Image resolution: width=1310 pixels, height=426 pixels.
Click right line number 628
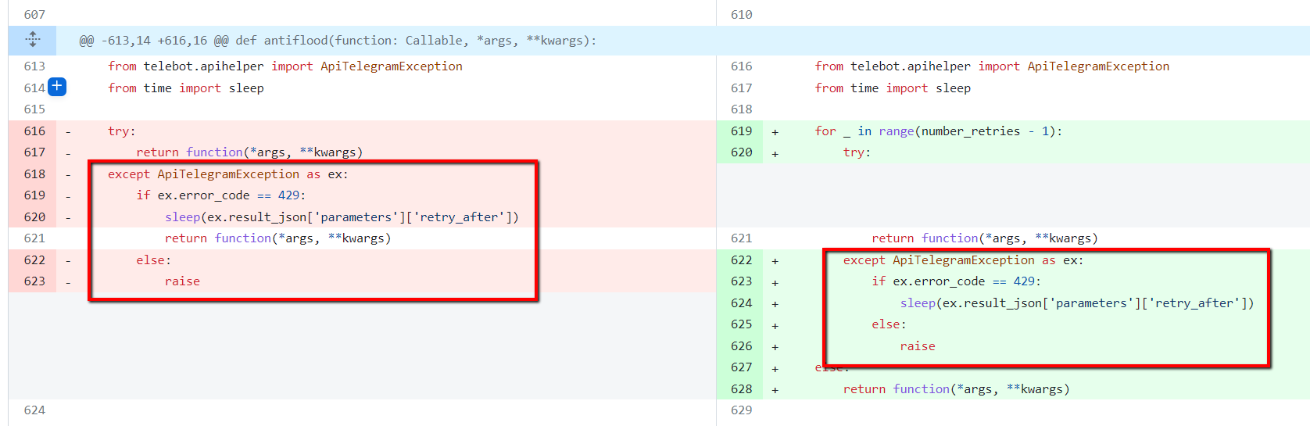coord(741,389)
